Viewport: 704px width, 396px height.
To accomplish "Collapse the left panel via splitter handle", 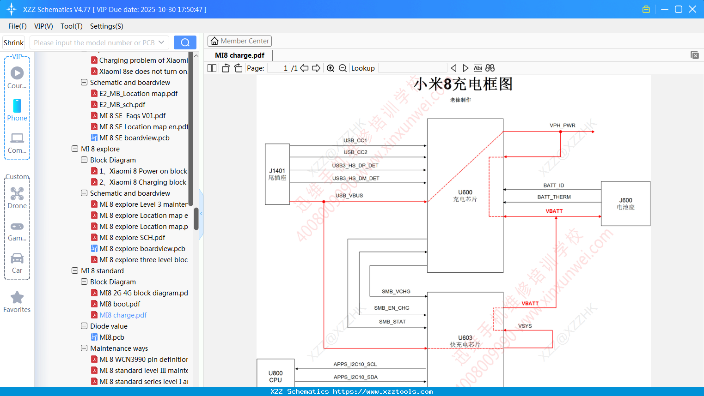I will click(201, 213).
